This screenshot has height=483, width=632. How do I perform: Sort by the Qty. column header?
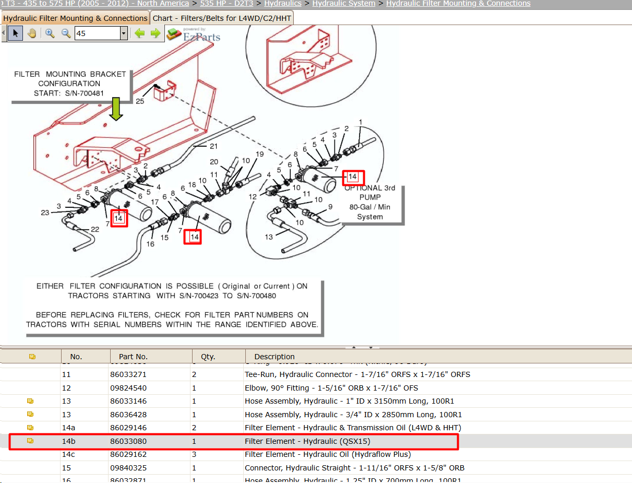(x=208, y=357)
